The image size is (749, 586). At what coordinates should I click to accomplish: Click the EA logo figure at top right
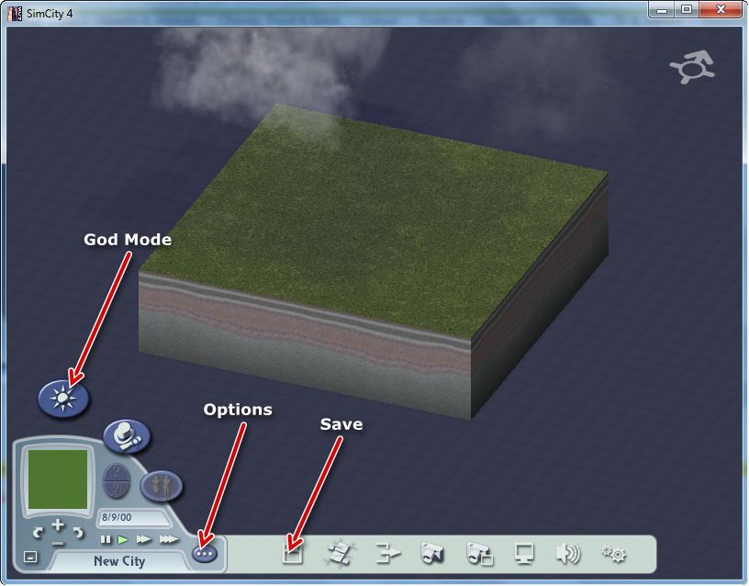click(x=692, y=68)
